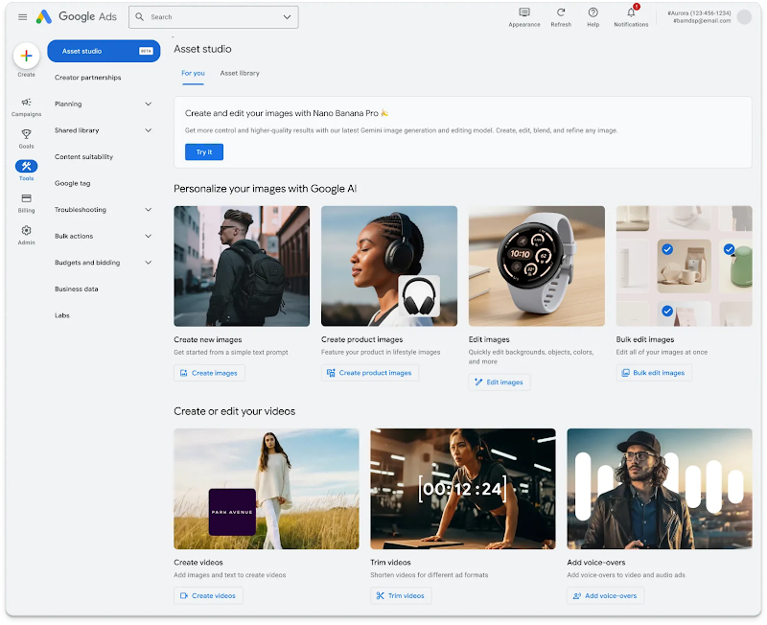Switch to the Asset library tab

pos(239,73)
